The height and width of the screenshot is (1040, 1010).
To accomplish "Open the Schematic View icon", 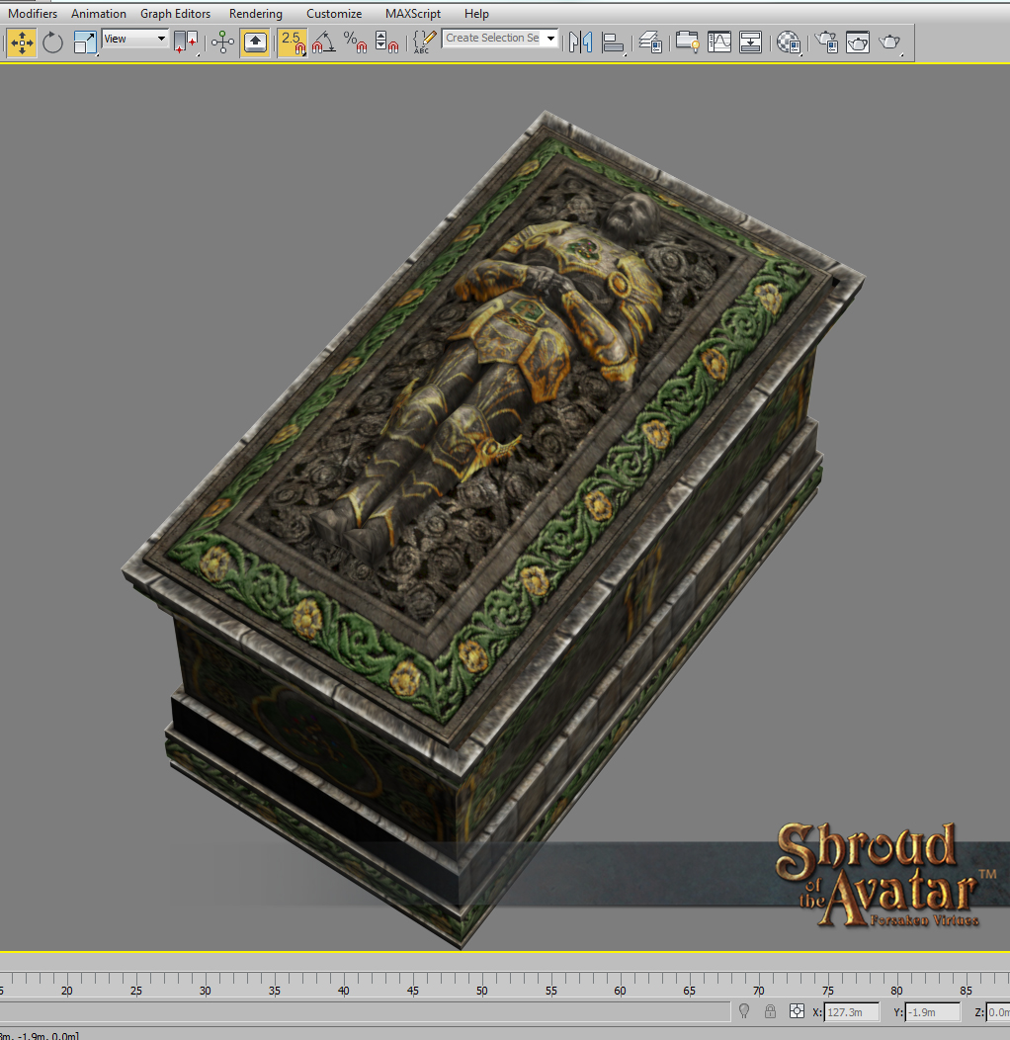I will (x=751, y=42).
